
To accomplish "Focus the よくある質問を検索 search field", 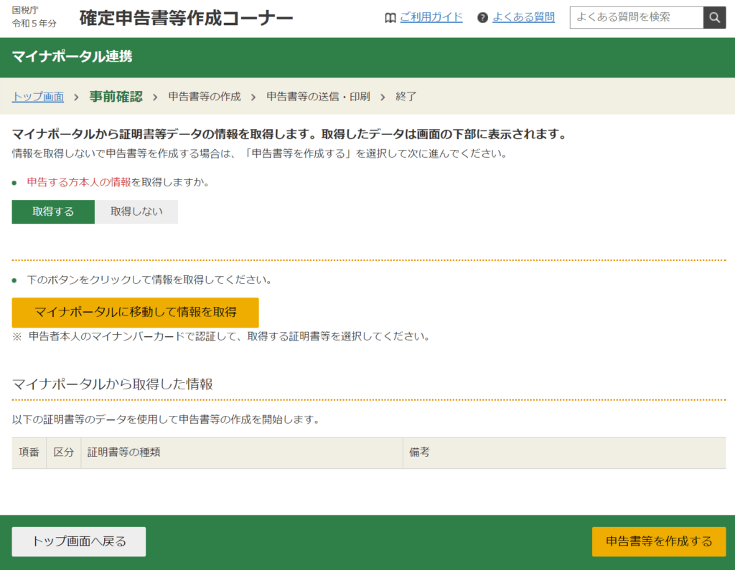I will coord(636,18).
